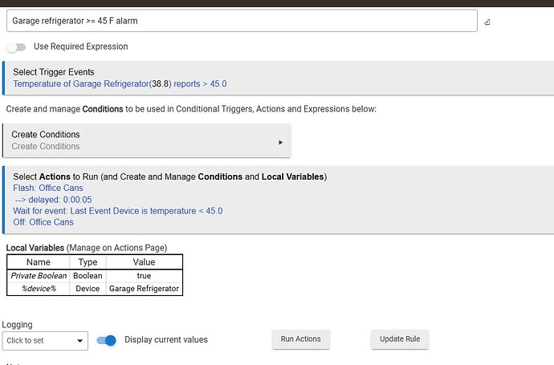The width and height of the screenshot is (554, 365).
Task: Select the Flash: Office Cans action
Action: click(x=48, y=189)
